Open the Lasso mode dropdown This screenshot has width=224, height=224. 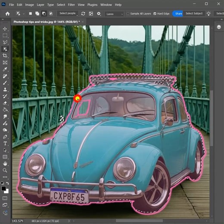point(114,14)
